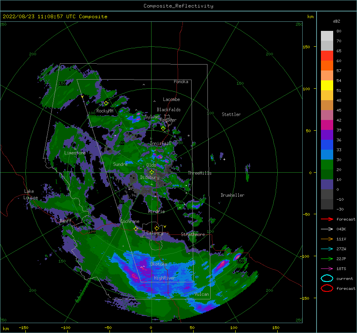Select the yellow diamond marker below RedDeer
The image size is (357, 333).
(163, 128)
